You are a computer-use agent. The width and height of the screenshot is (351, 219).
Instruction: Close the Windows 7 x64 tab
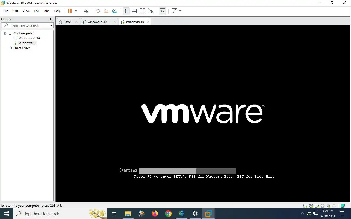[115, 22]
